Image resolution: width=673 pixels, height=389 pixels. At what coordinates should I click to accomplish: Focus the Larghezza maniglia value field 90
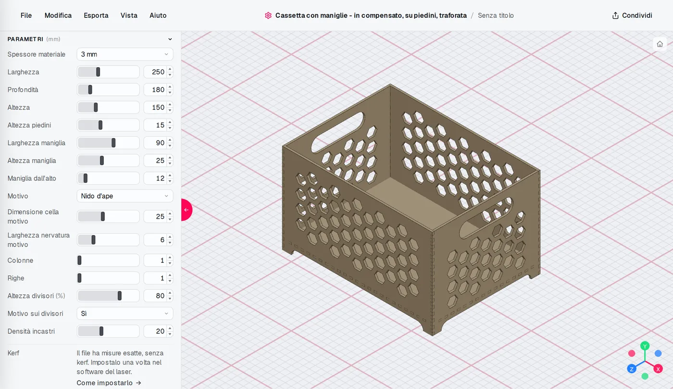pyautogui.click(x=155, y=143)
